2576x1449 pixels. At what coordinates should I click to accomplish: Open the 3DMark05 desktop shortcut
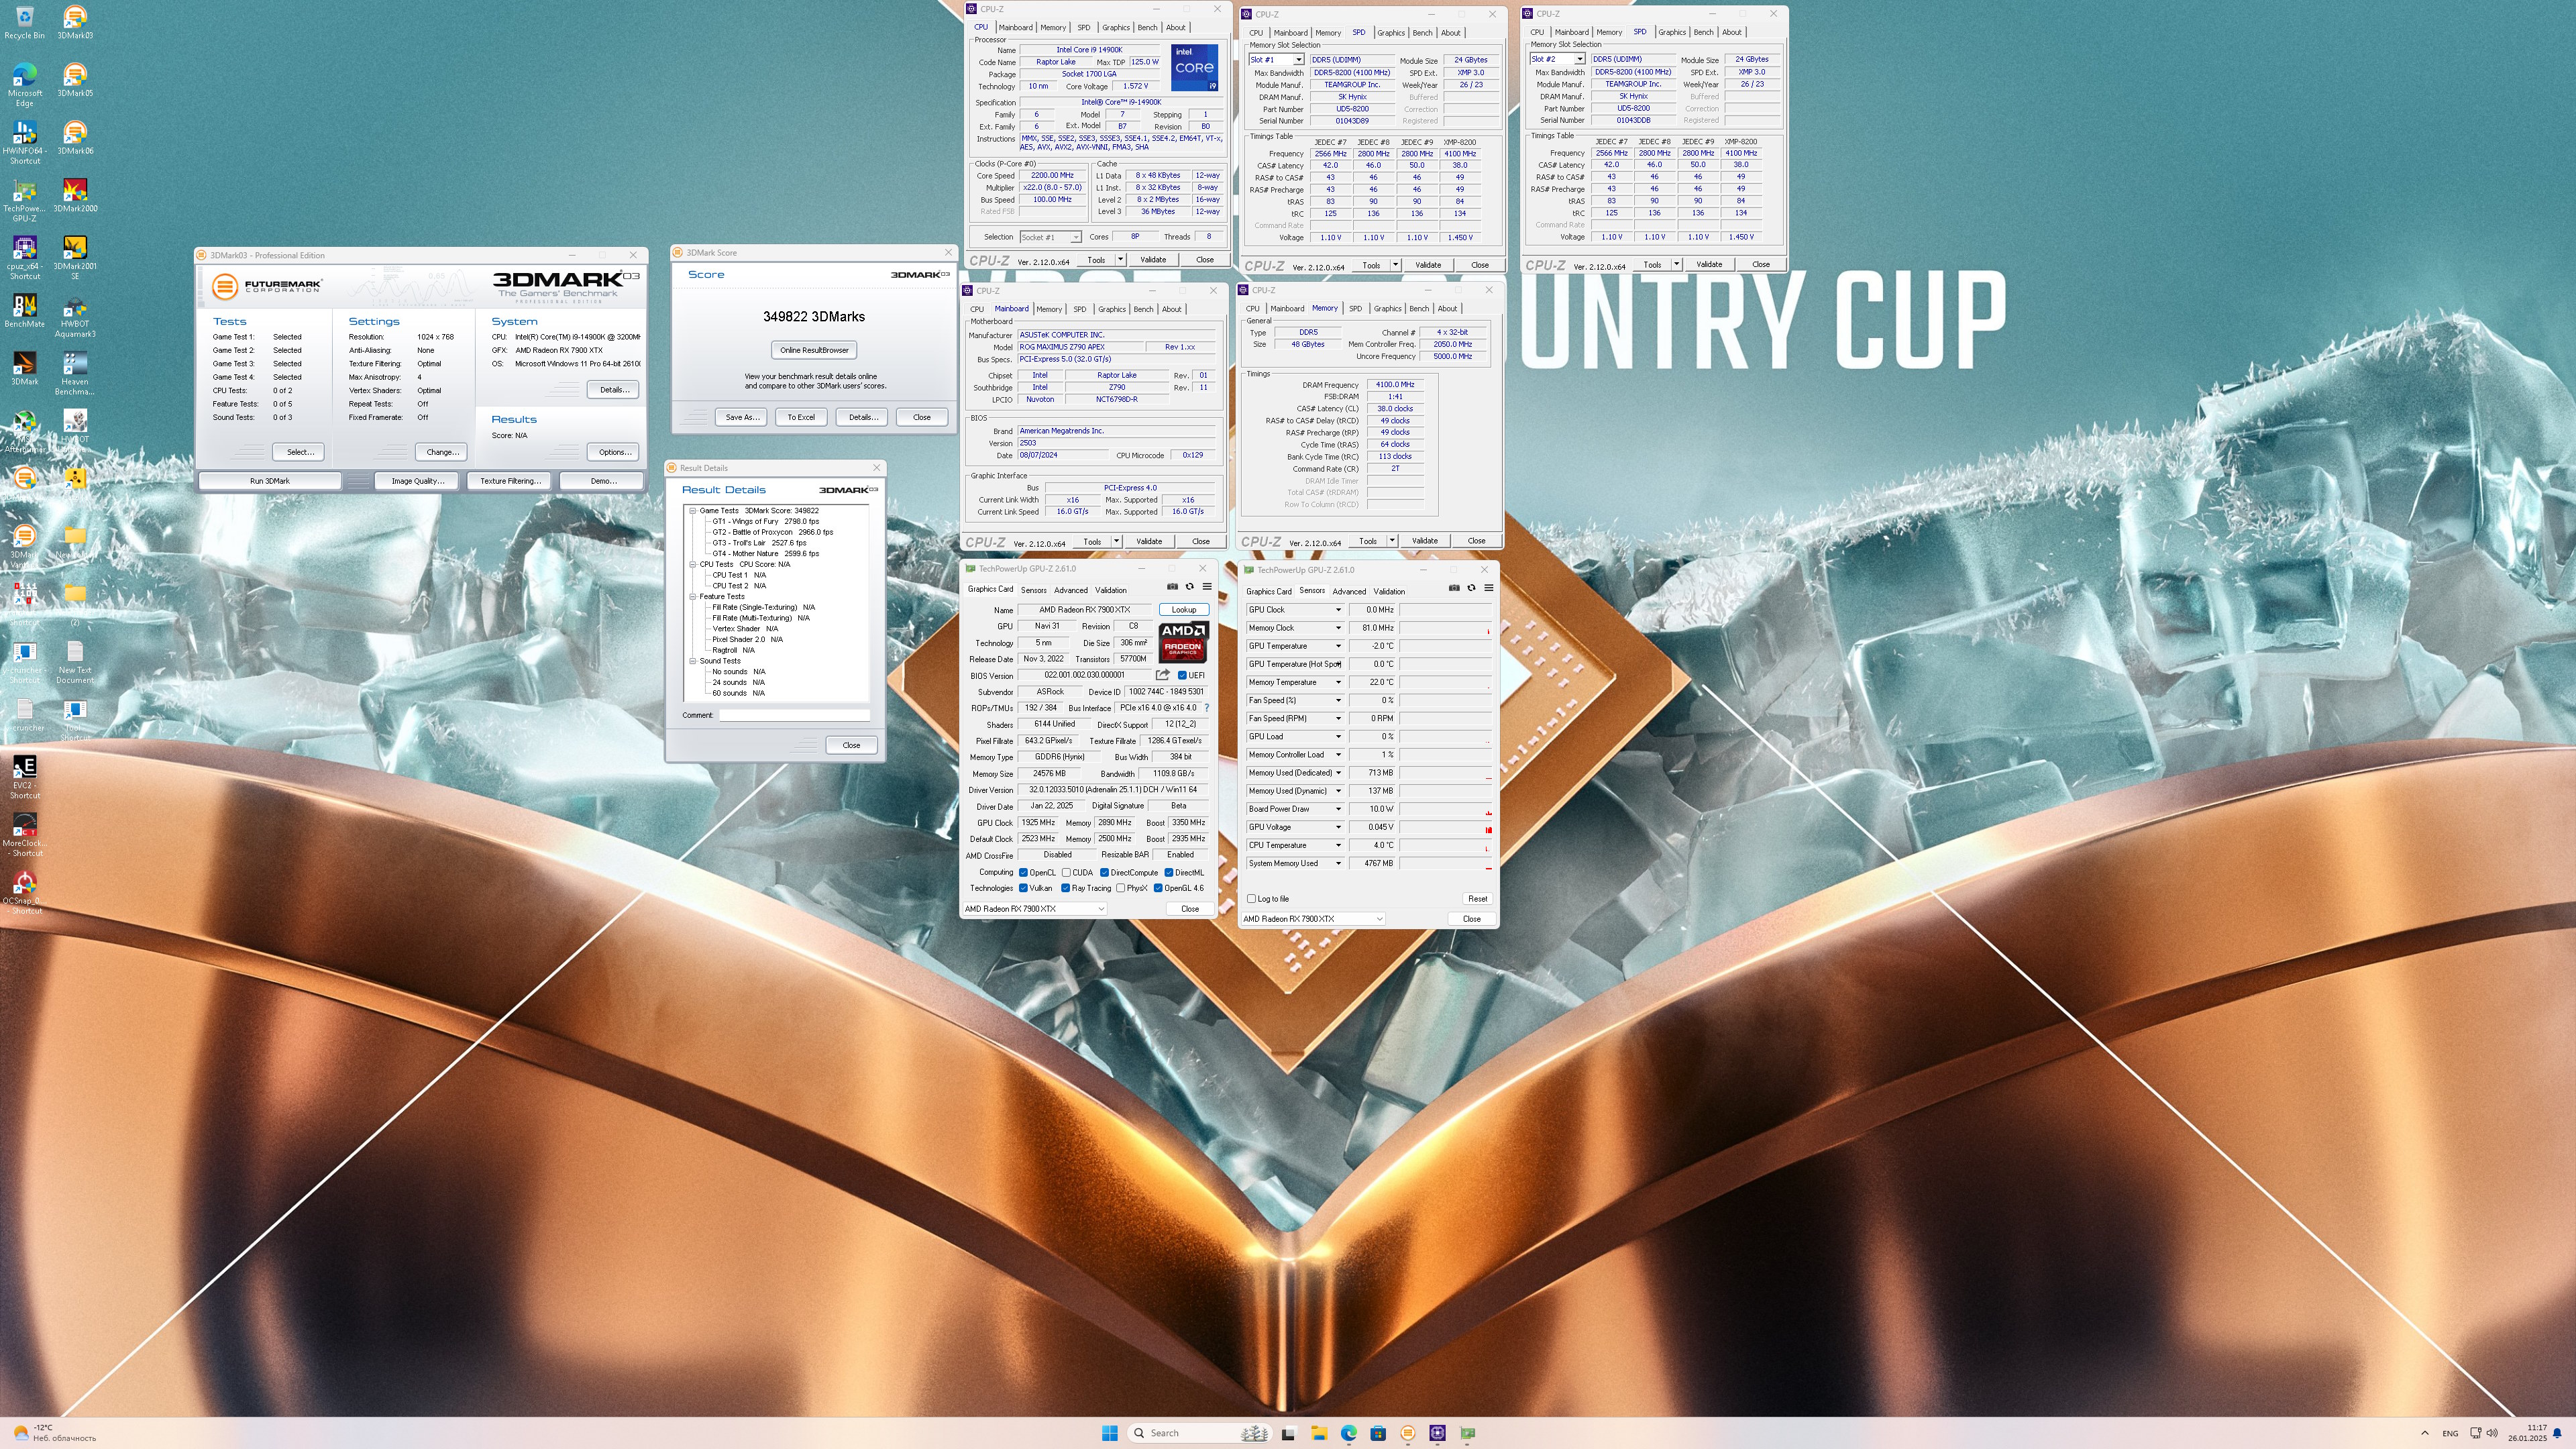click(75, 80)
